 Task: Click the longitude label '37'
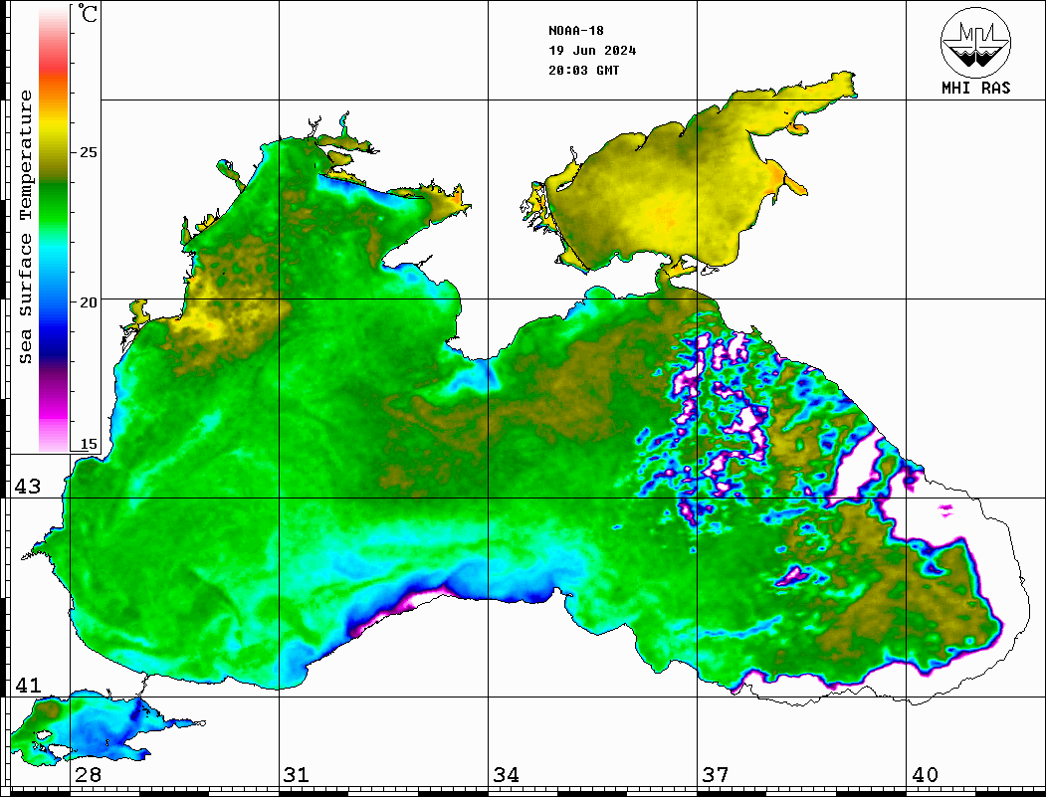[x=715, y=774]
